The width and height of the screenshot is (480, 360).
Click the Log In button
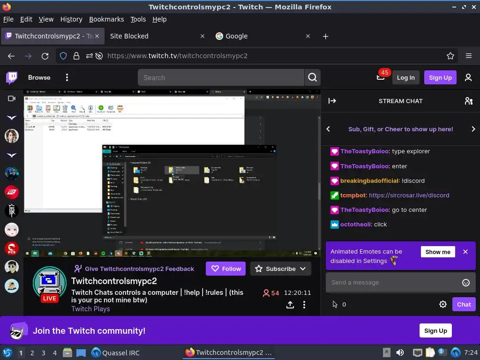tap(405, 77)
